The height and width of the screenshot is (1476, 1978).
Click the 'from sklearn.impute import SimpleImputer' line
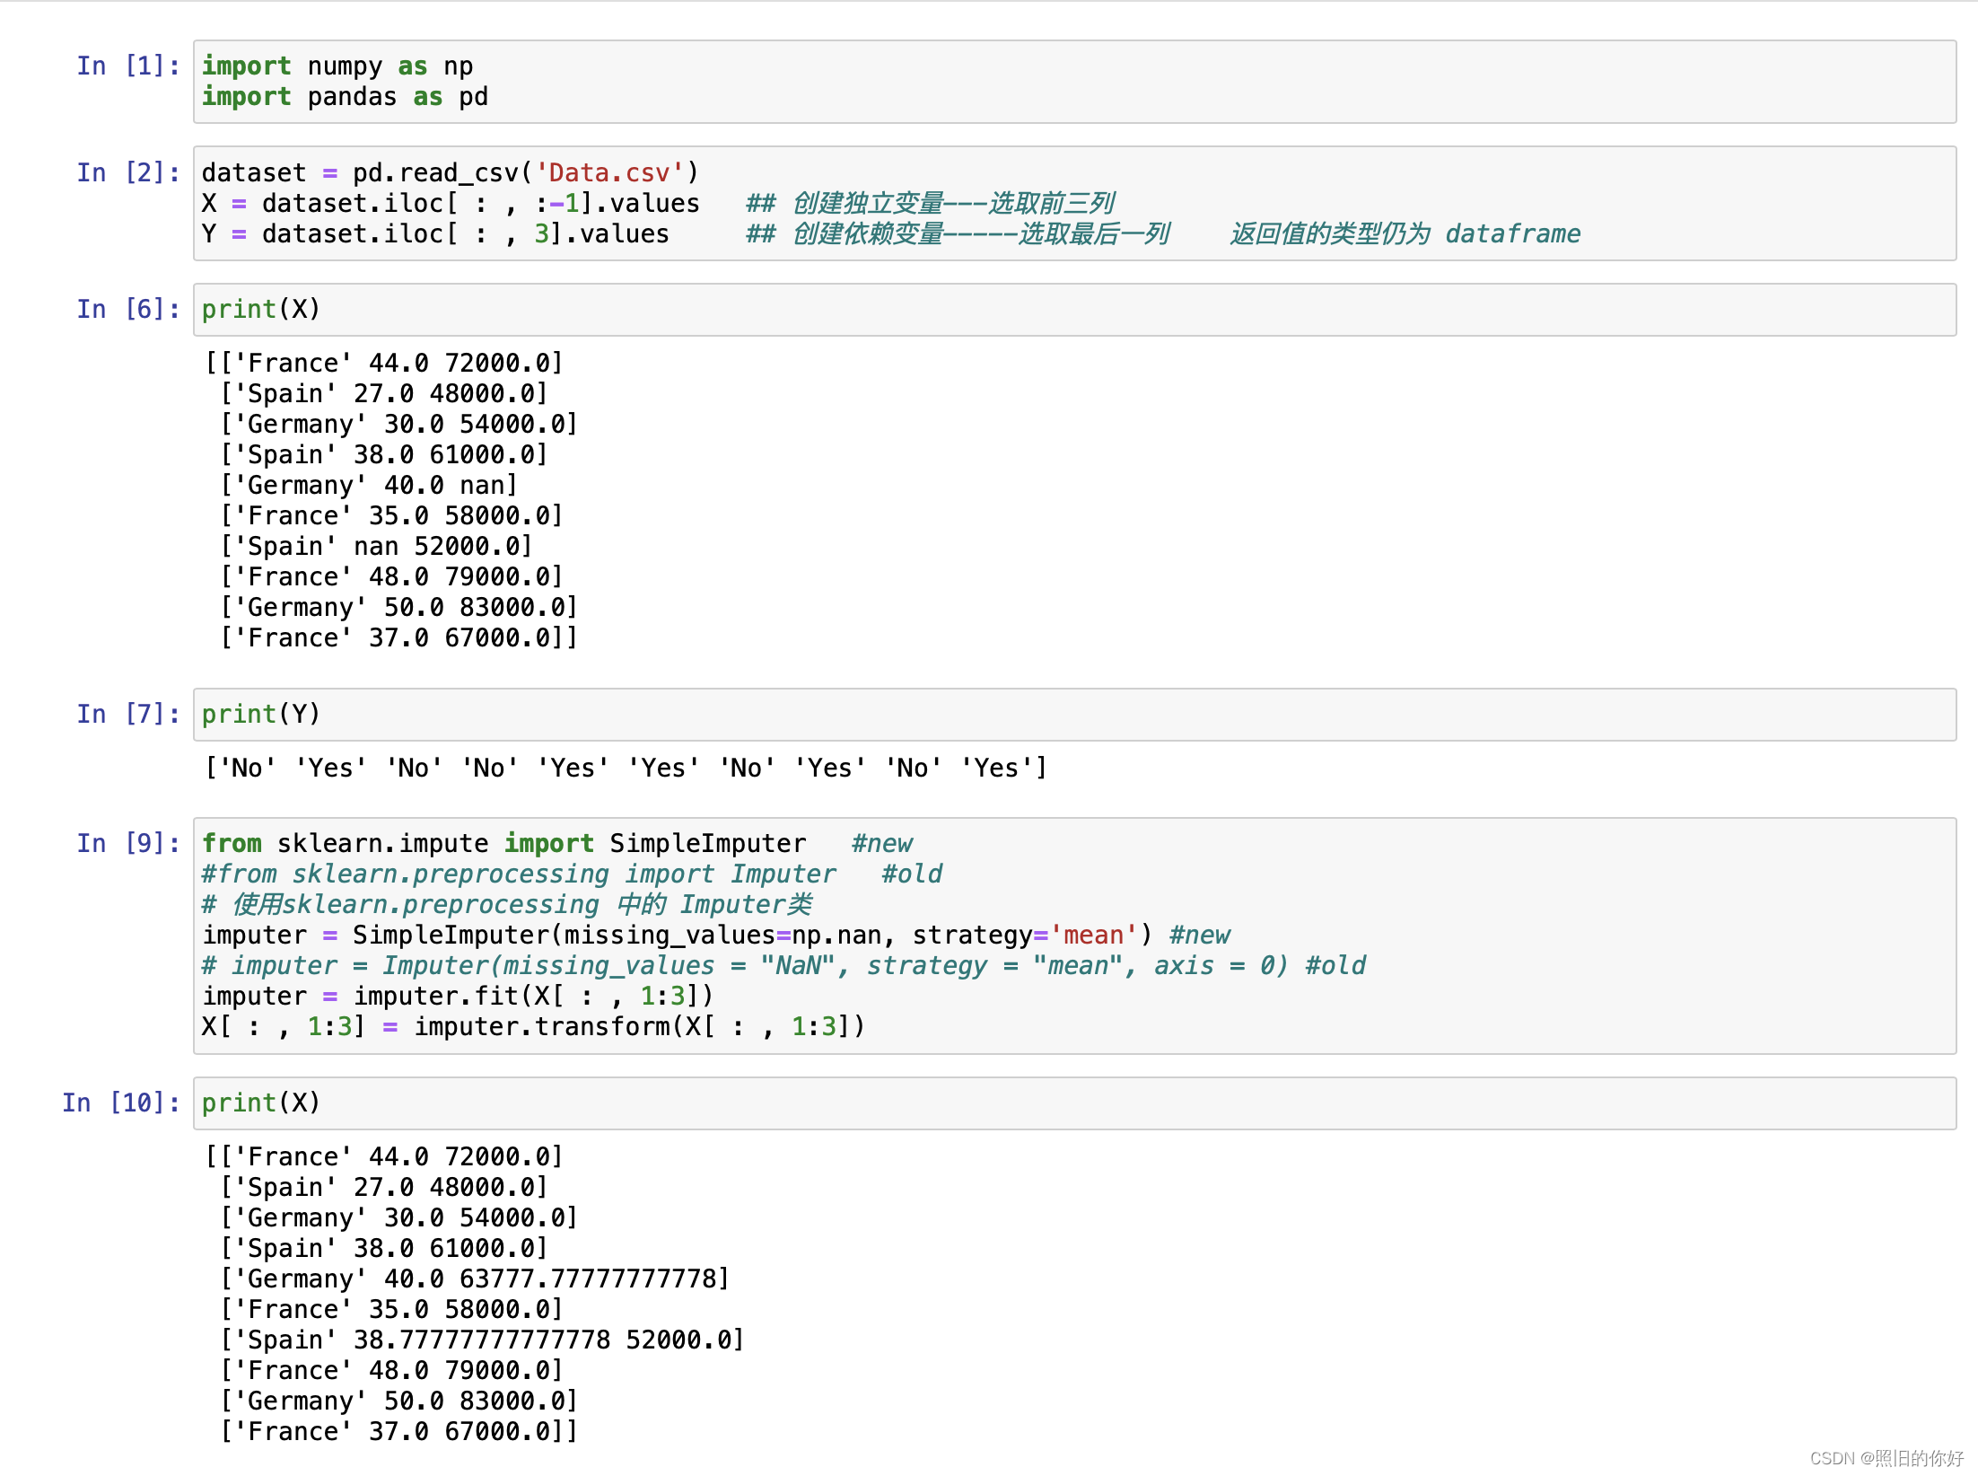coord(503,844)
